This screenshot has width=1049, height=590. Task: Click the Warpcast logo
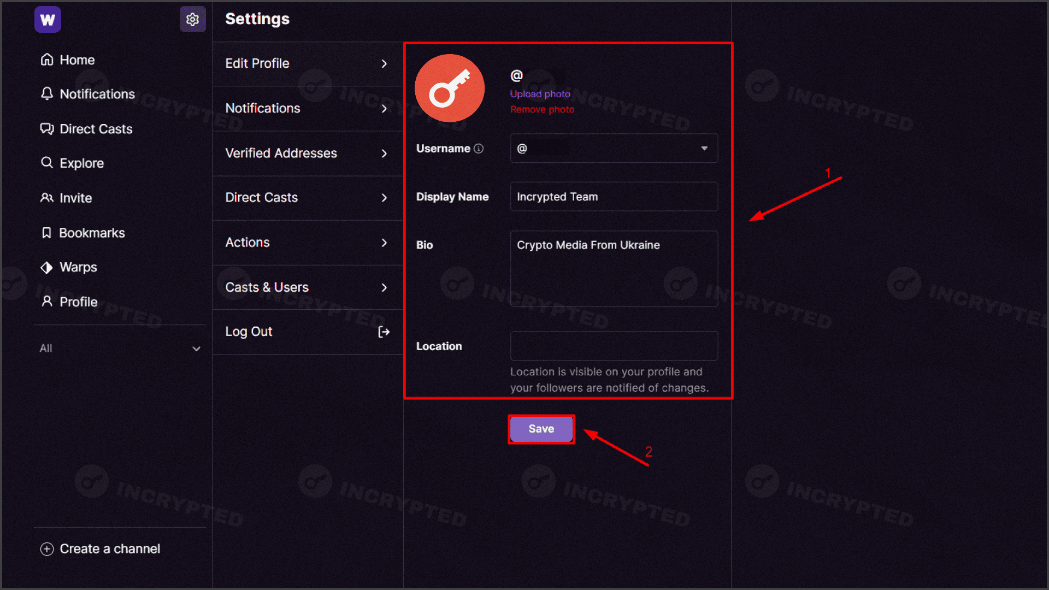(x=48, y=19)
